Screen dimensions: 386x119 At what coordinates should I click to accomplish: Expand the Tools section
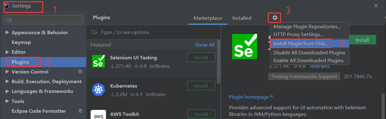coord(7,101)
